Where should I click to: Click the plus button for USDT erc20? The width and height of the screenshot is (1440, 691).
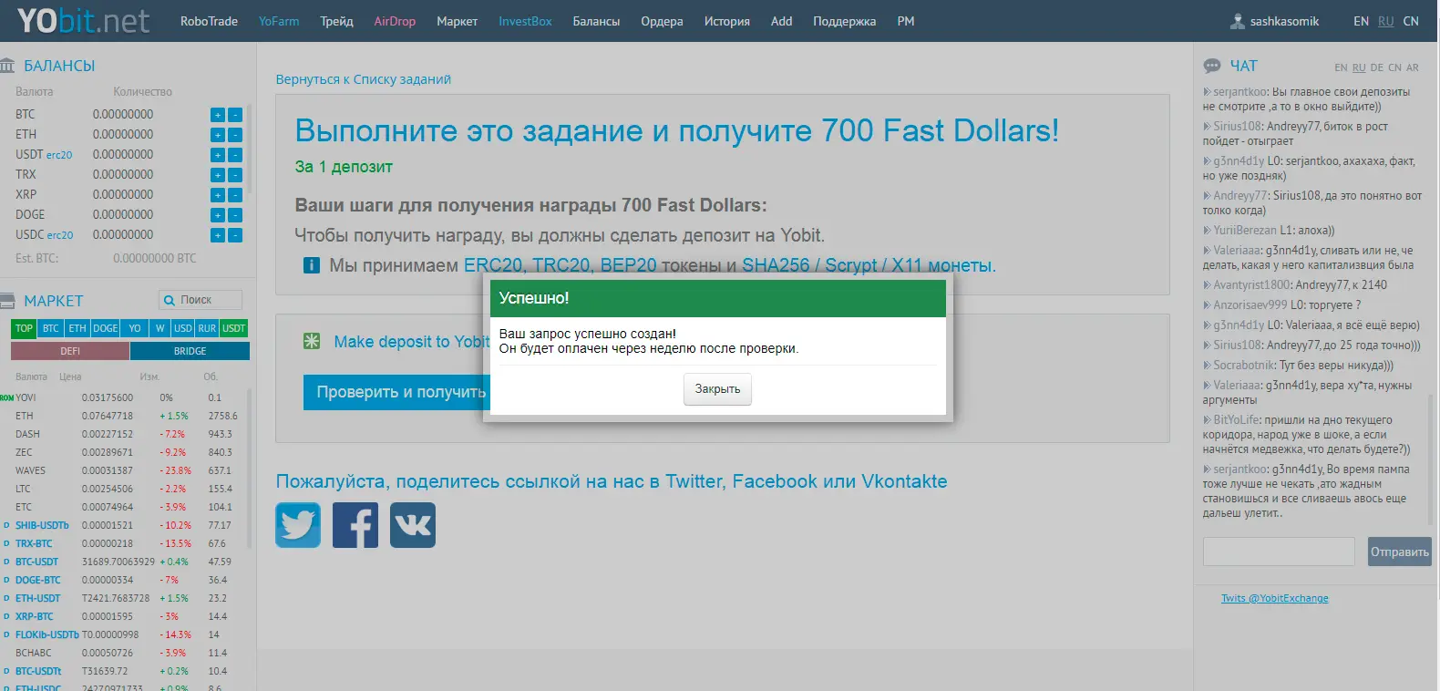tap(217, 155)
